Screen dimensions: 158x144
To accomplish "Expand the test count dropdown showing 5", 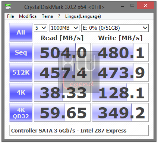I will point(41,28).
